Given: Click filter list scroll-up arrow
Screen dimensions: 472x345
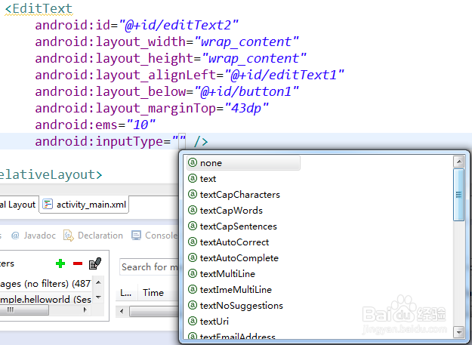Looking at the screenshot, I should [98, 282].
